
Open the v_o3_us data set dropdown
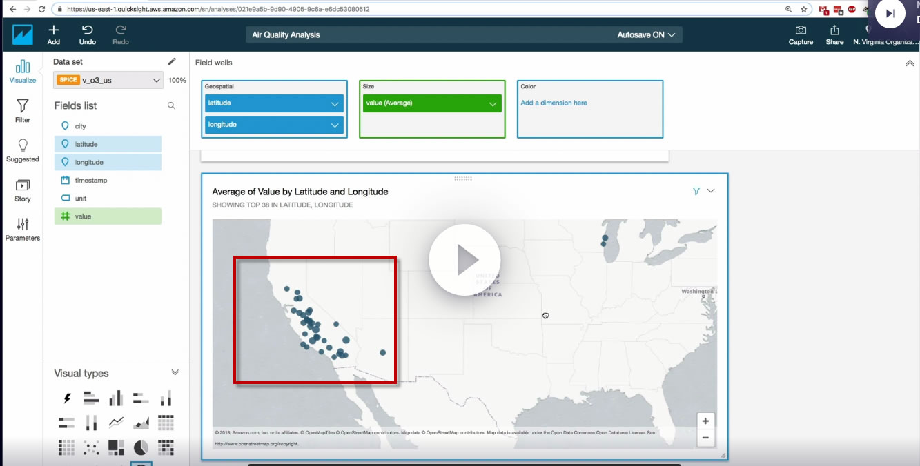click(108, 80)
